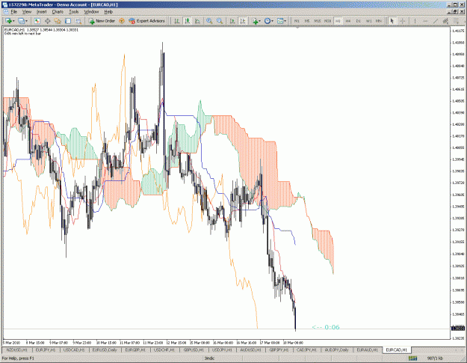467x363 pixels.
Task: Select the MN timeframe button
Action: pyautogui.click(x=379, y=21)
